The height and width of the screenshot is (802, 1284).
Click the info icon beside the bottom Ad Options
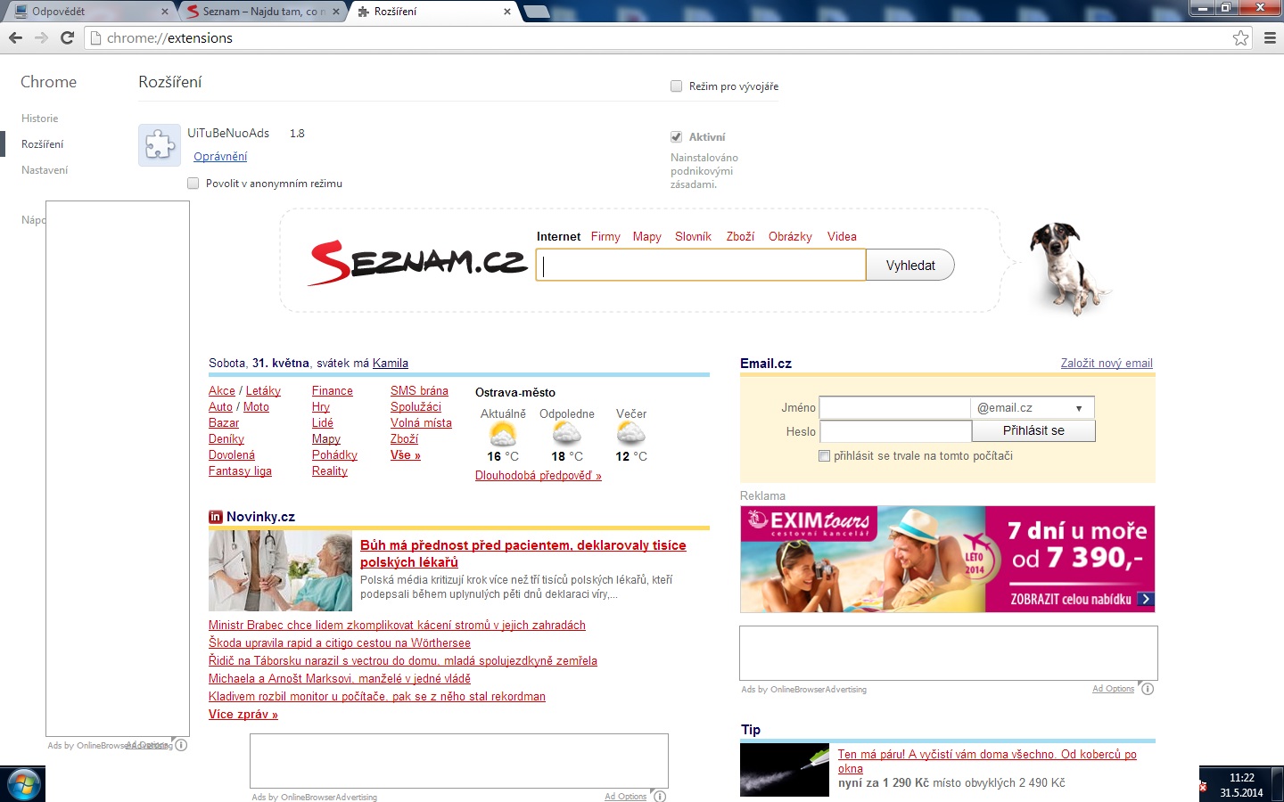point(660,796)
